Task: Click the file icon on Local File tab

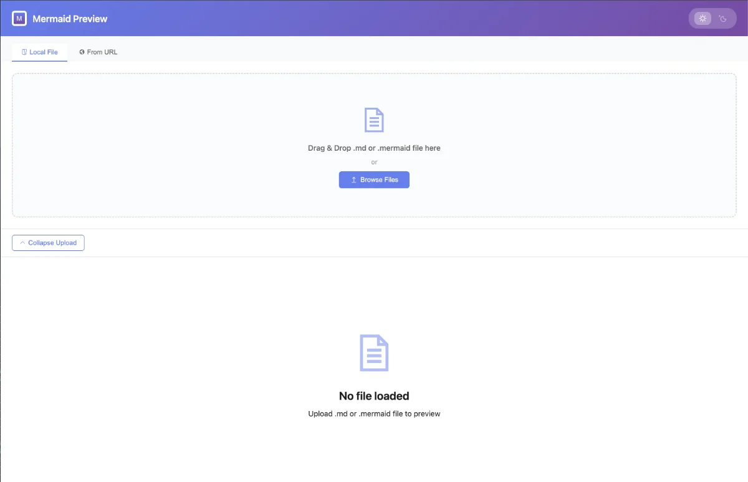Action: (x=24, y=52)
